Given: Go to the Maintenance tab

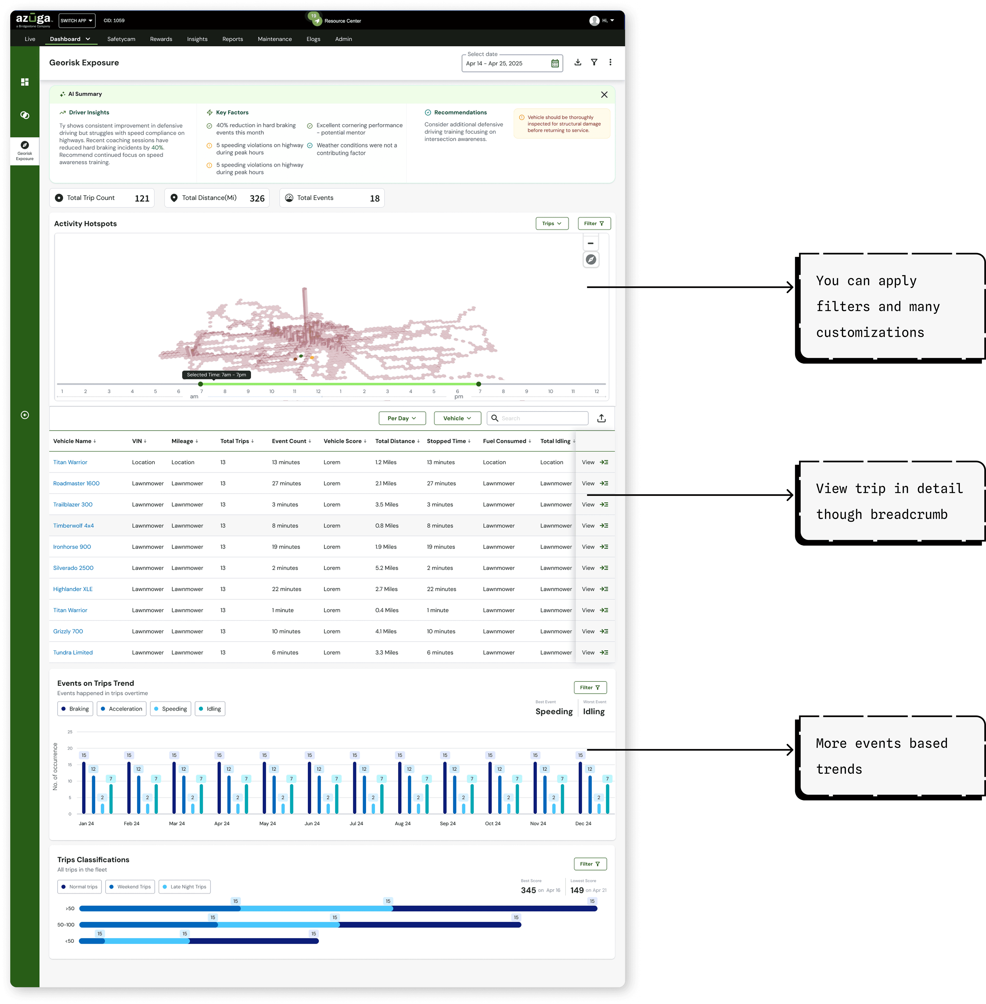Looking at the screenshot, I should pyautogui.click(x=275, y=39).
